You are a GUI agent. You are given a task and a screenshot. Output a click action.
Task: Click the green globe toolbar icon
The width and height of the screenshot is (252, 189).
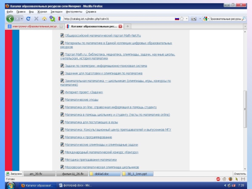point(52,19)
